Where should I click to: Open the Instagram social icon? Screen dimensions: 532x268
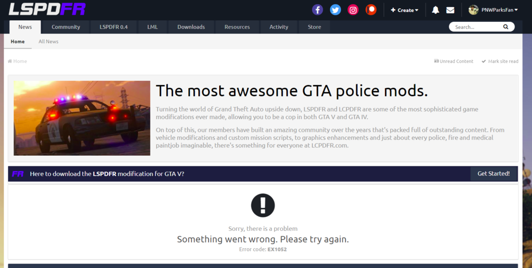[353, 10]
